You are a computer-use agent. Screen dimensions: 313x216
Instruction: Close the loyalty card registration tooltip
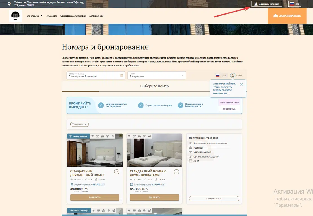241,84
